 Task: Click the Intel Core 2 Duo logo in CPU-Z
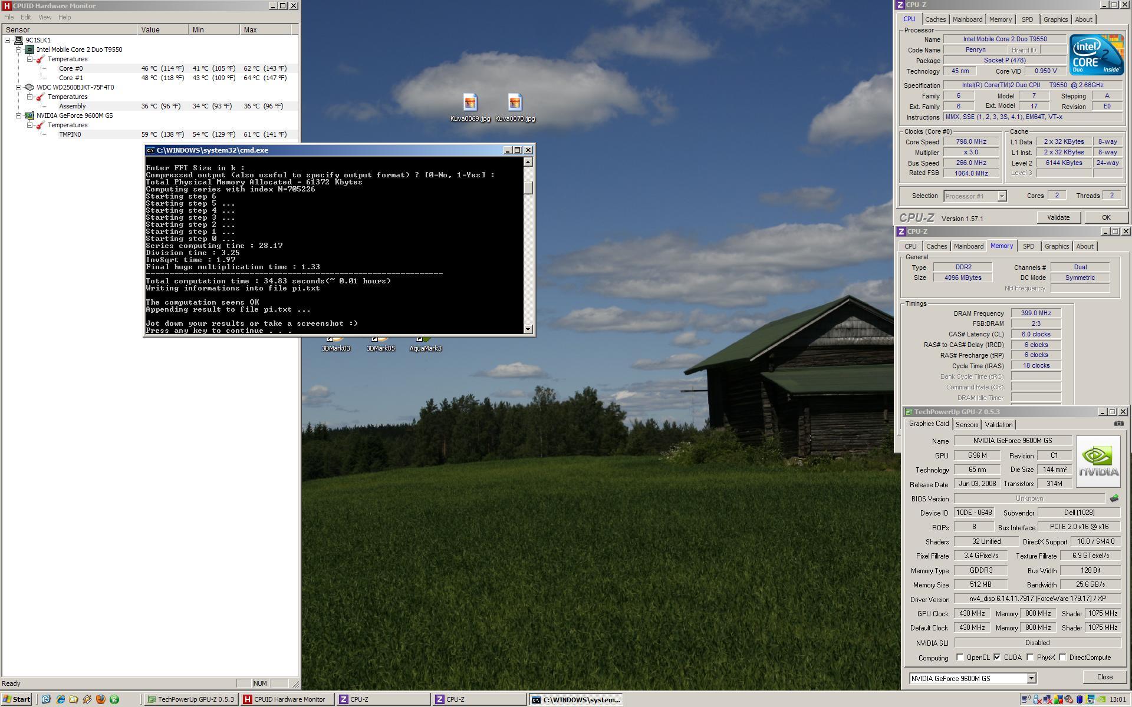[1097, 55]
